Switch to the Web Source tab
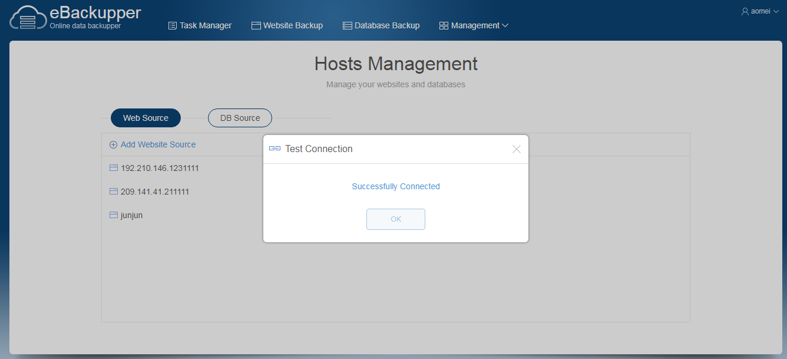The width and height of the screenshot is (787, 359). pyautogui.click(x=146, y=118)
